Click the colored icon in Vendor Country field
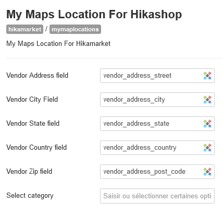 (x=207, y=148)
